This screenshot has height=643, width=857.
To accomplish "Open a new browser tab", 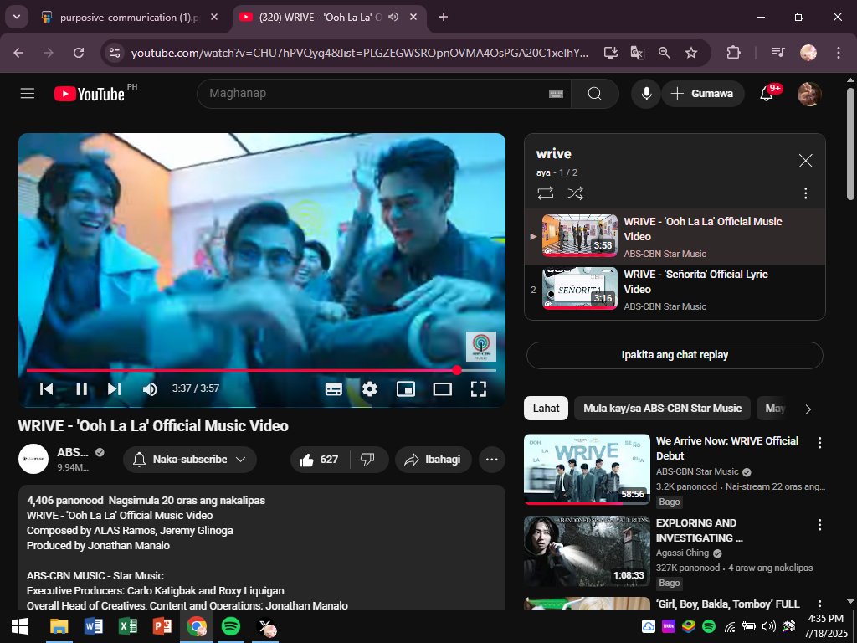I will coord(444,17).
